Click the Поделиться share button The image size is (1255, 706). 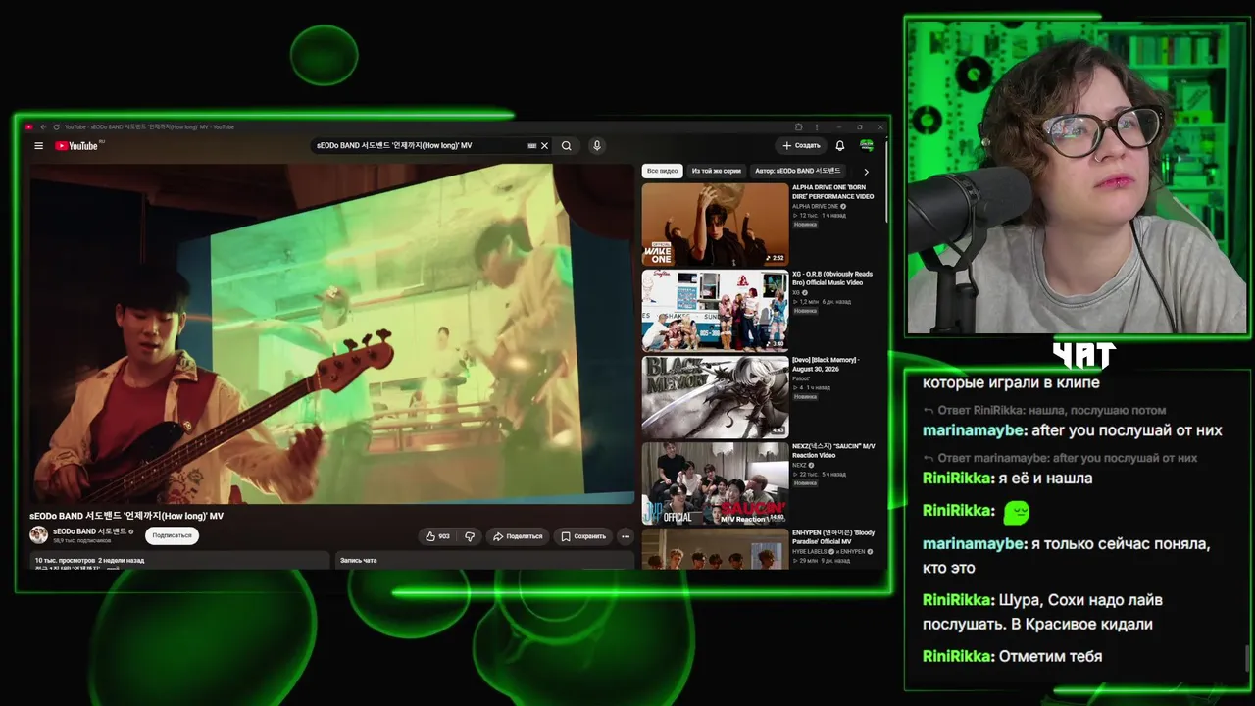click(x=518, y=536)
